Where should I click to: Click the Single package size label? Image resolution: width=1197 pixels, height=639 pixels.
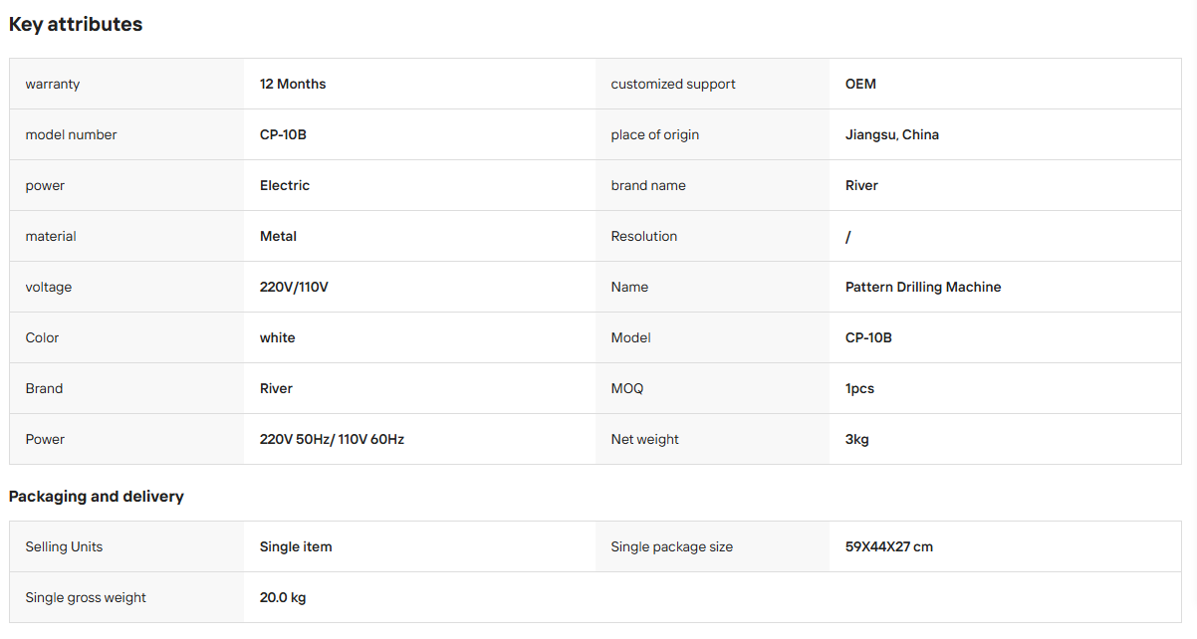(672, 546)
